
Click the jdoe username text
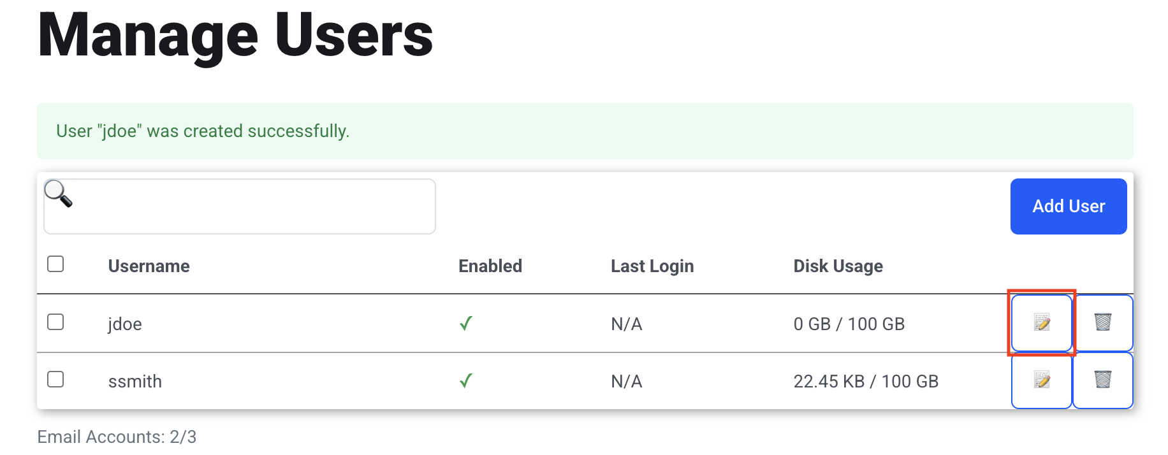click(x=125, y=324)
